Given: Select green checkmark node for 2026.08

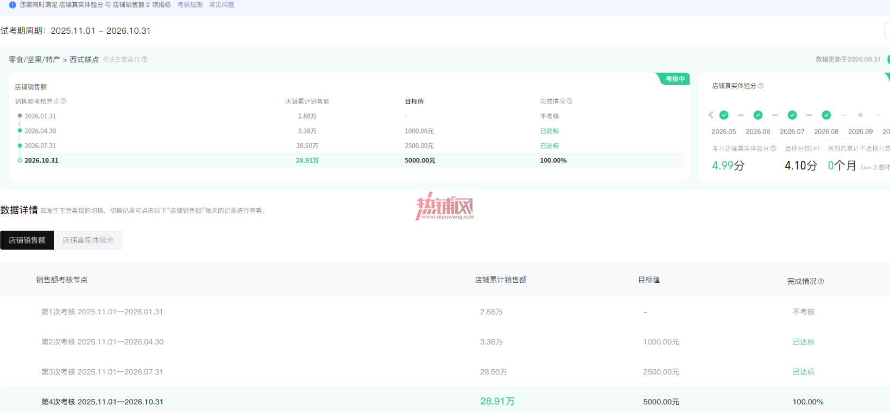Looking at the screenshot, I should [826, 115].
